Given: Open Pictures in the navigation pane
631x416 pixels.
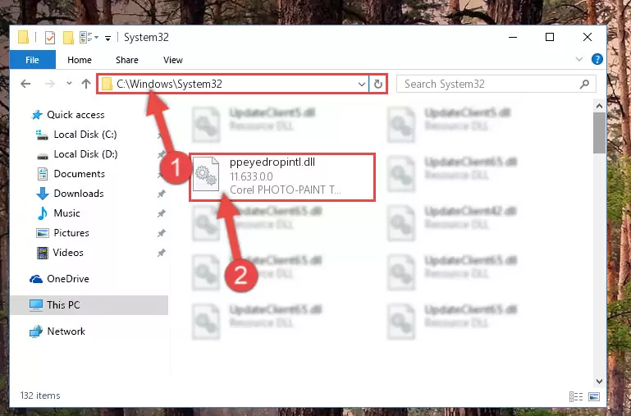Looking at the screenshot, I should [71, 233].
